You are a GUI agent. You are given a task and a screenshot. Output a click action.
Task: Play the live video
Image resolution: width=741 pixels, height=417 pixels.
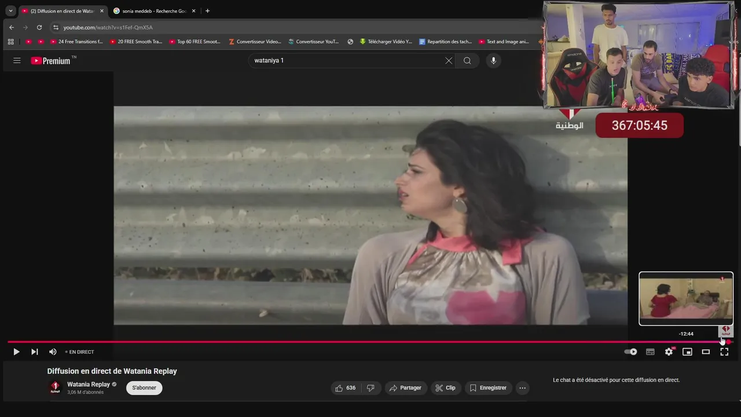[x=16, y=352]
